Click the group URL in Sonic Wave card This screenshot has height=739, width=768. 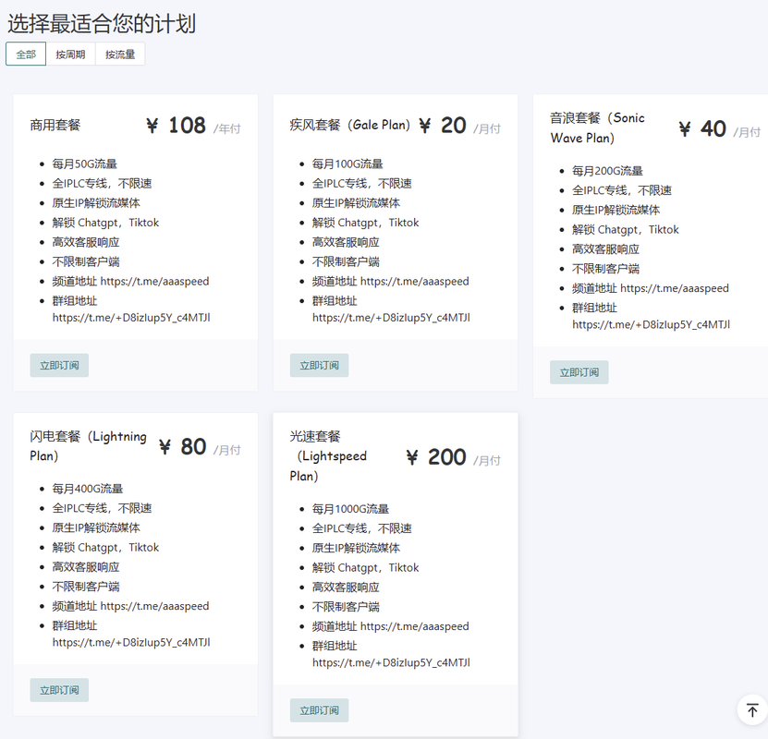click(652, 324)
